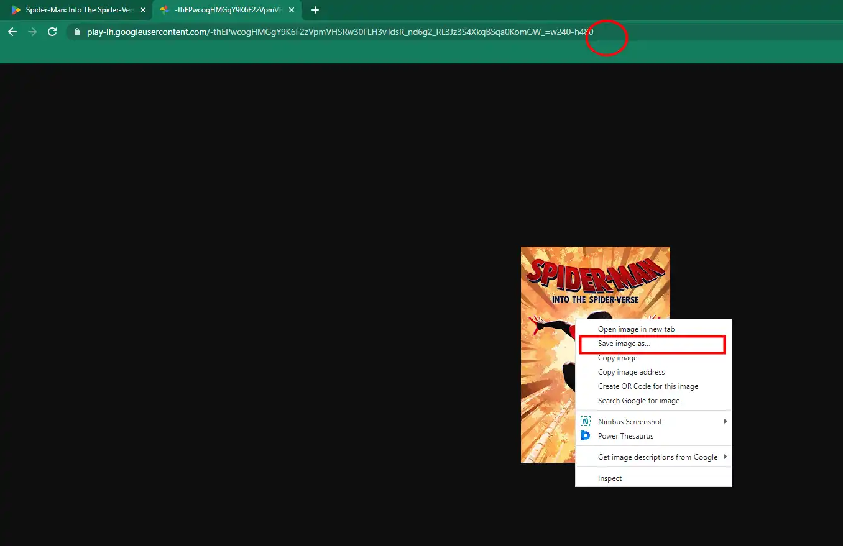843x546 pixels.
Task: Choose Search Google for image
Action: pos(653,401)
